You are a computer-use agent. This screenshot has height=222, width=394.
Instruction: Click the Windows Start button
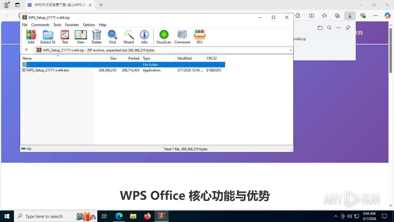pyautogui.click(x=7, y=216)
